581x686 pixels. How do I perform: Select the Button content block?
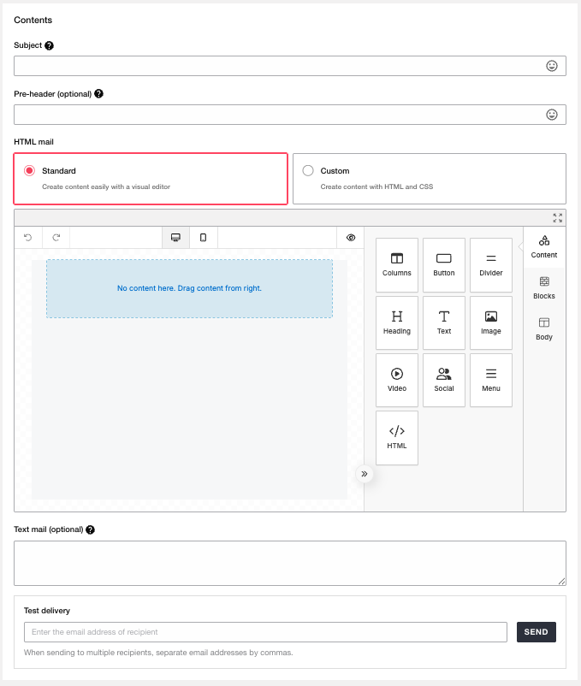pos(444,265)
